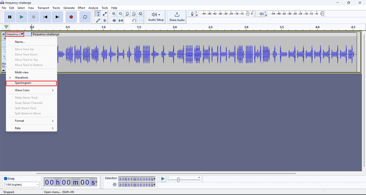Image resolution: width=366 pixels, height=195 pixels.
Task: Open the selection end time format dropdown
Action: (x=154, y=185)
